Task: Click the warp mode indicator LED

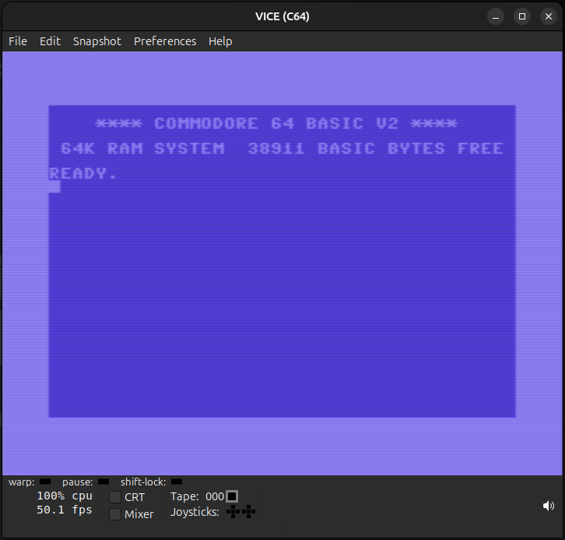Action: 45,482
